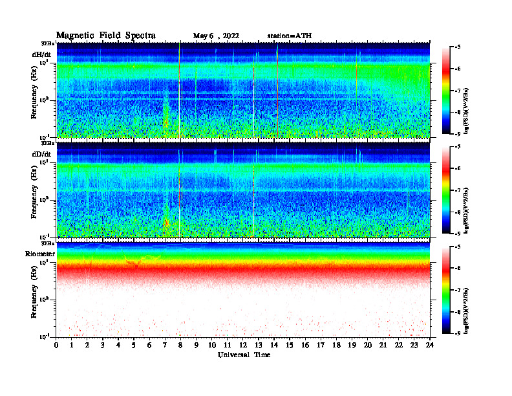Screen dimensions: 512x396
Task: Click the -9 tick on the Riometer color bar
Action: click(x=458, y=333)
